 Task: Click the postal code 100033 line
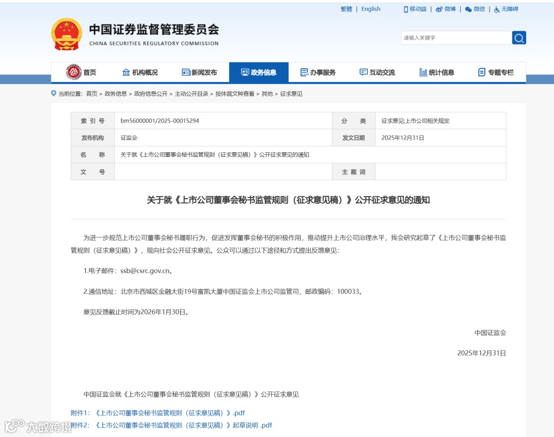224,291
